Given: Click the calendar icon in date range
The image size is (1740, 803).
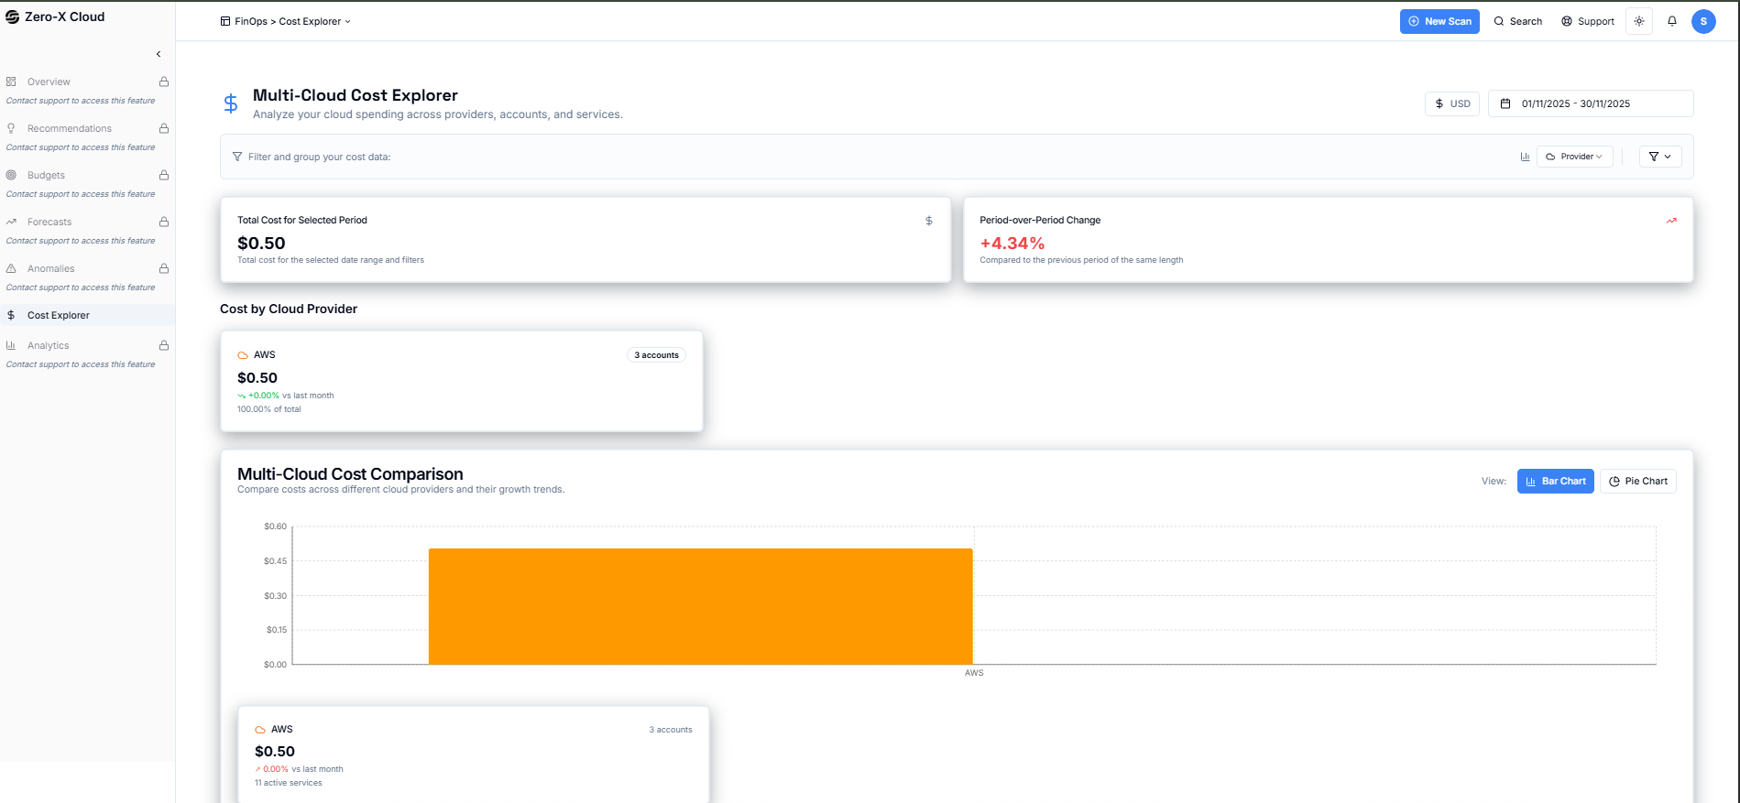Looking at the screenshot, I should (x=1505, y=103).
